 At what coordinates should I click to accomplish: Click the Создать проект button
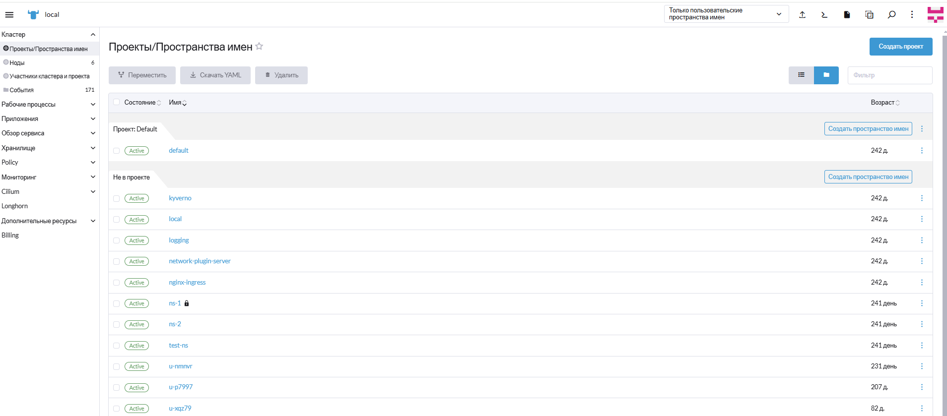coord(900,47)
